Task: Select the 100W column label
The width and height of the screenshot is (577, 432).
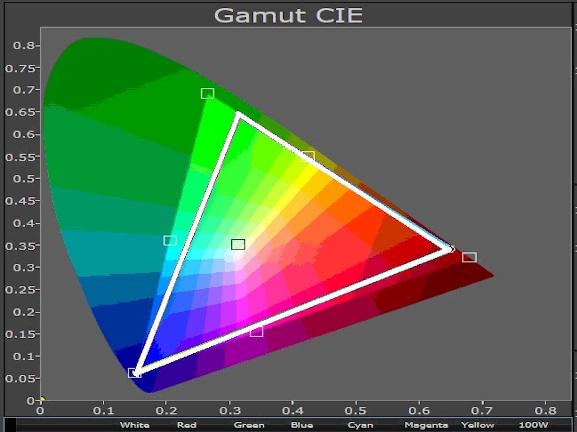Action: click(533, 425)
